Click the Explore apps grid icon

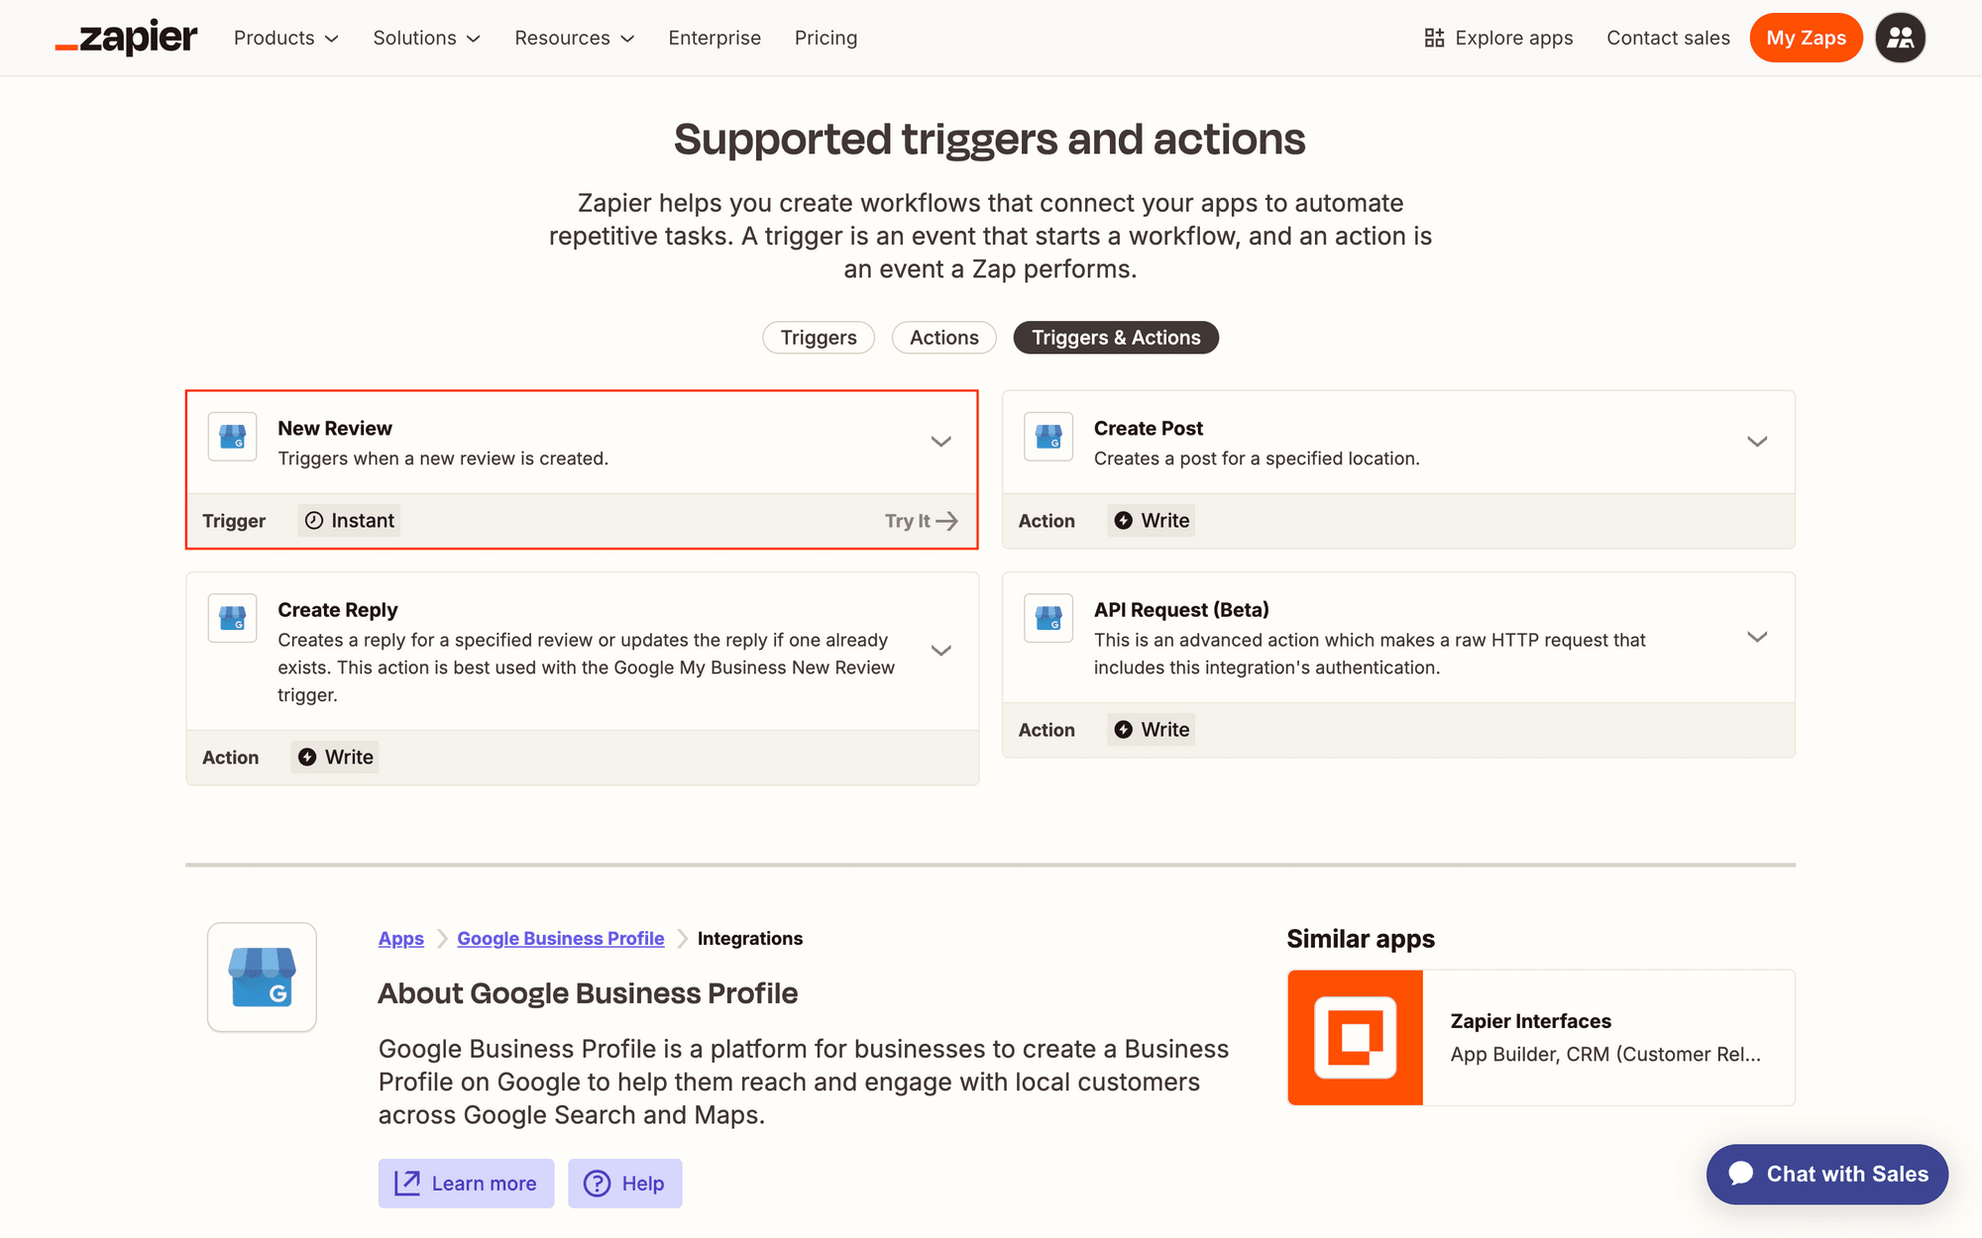[1434, 38]
